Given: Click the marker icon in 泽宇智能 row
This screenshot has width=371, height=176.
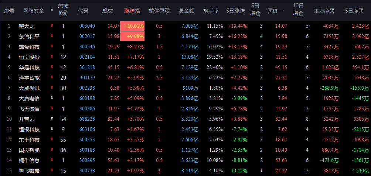Looking at the screenshot, I should tap(52, 77).
